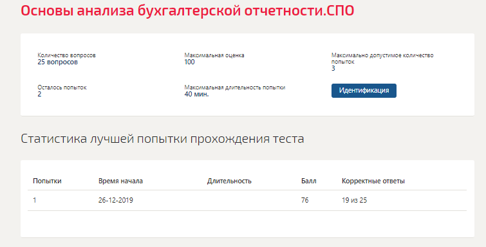Select the Корректные ответы column header
The width and height of the screenshot is (486, 247).
[373, 181]
